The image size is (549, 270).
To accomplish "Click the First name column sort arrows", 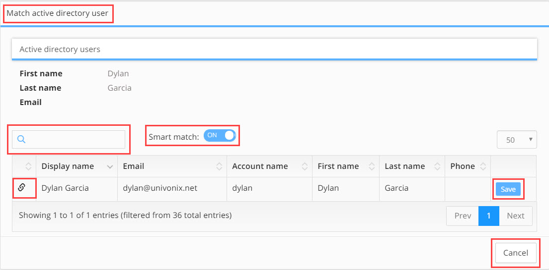I will (x=372, y=166).
